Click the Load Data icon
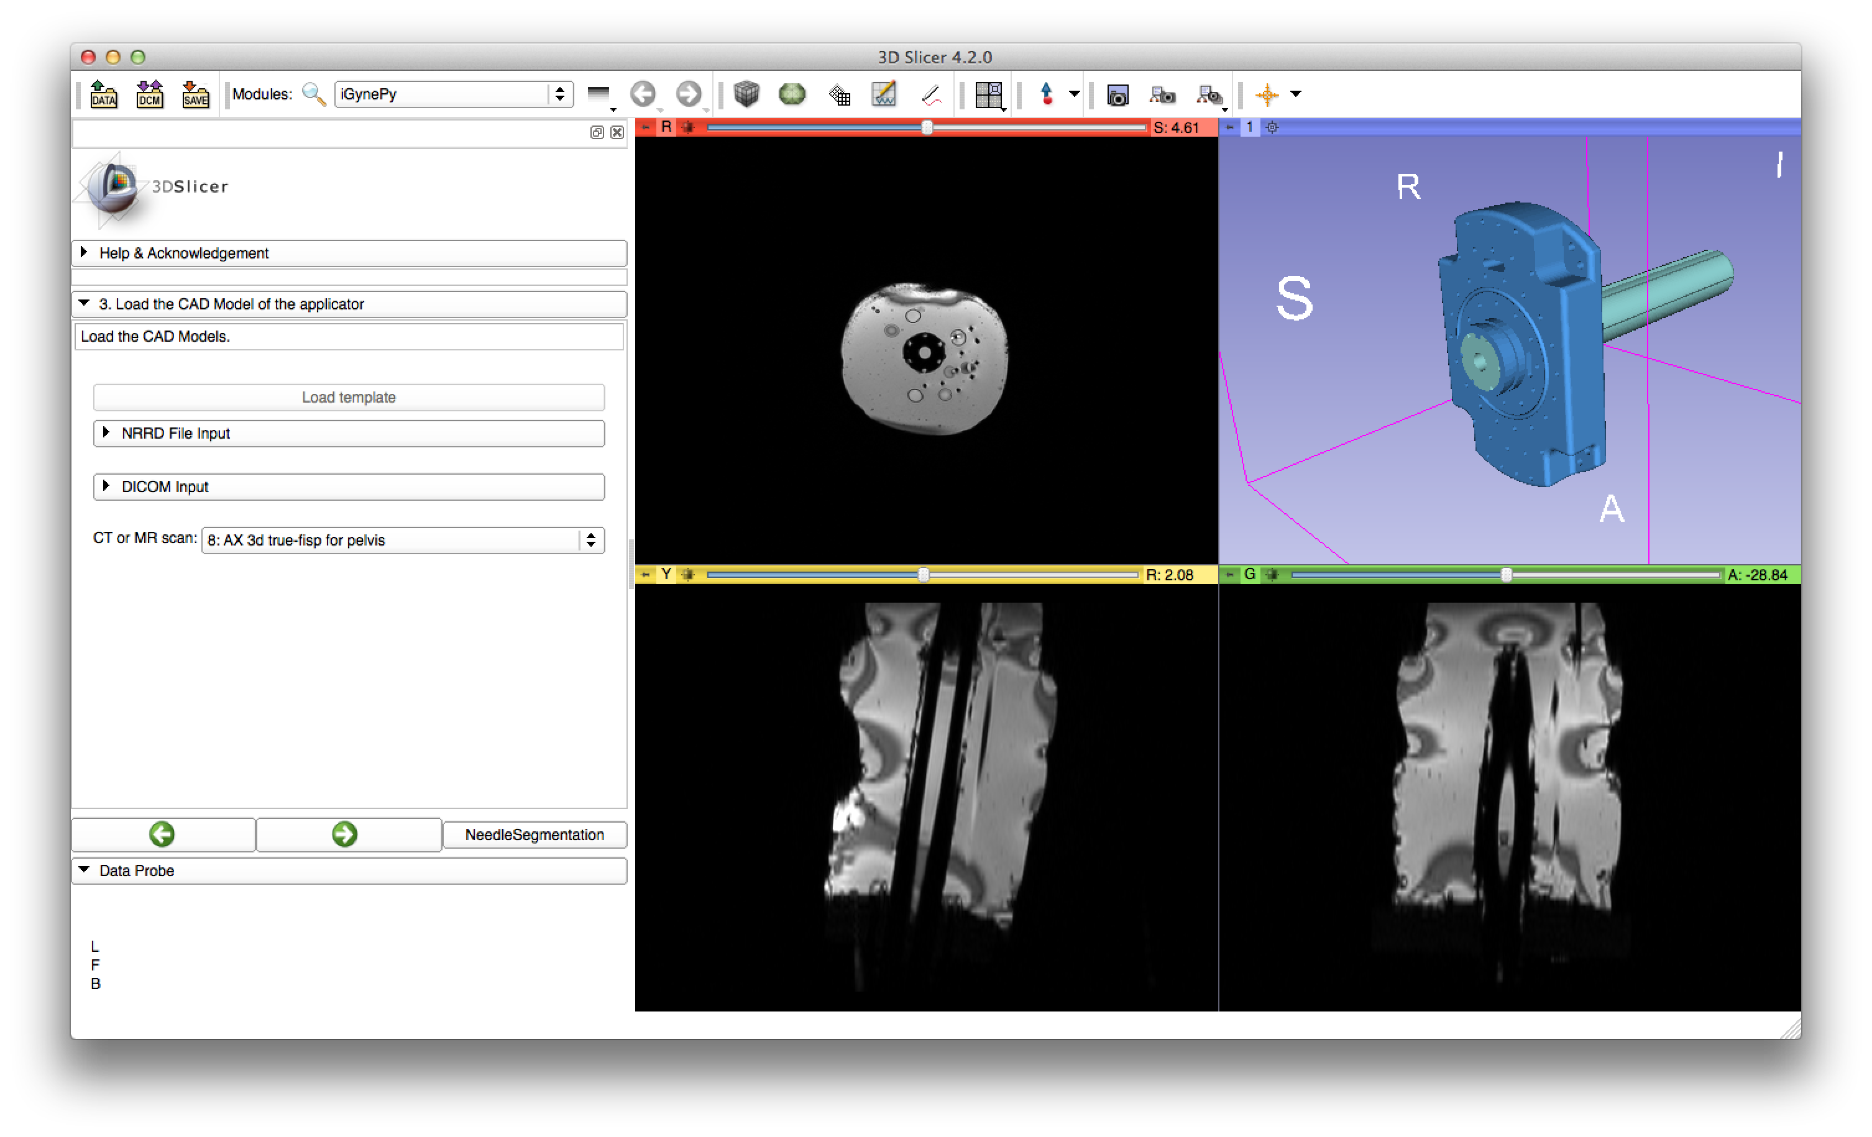Viewport: 1872px width, 1137px height. 103,94
